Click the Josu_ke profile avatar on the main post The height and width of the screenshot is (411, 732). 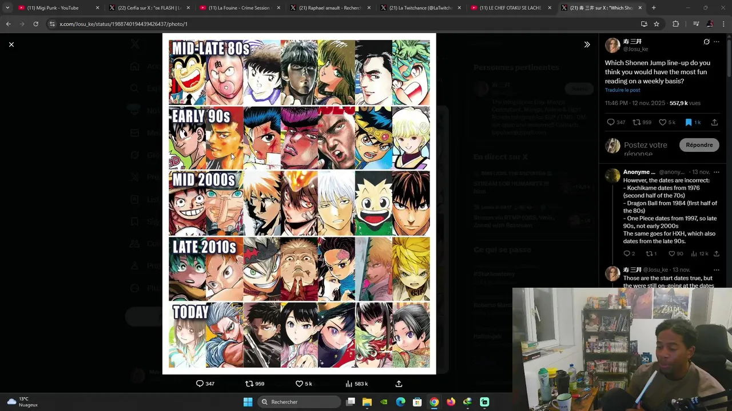[612, 45]
